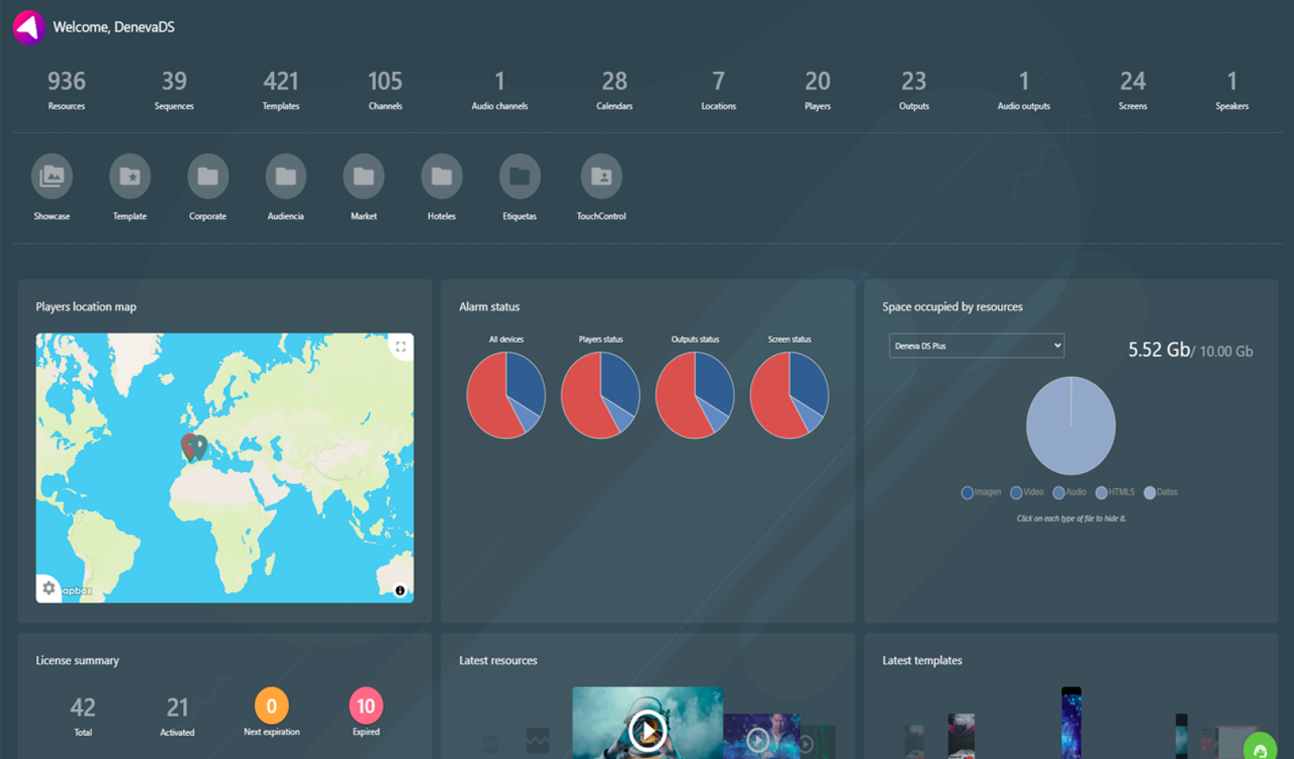The width and height of the screenshot is (1294, 759).
Task: Click the All devices pie chart
Action: (x=506, y=395)
